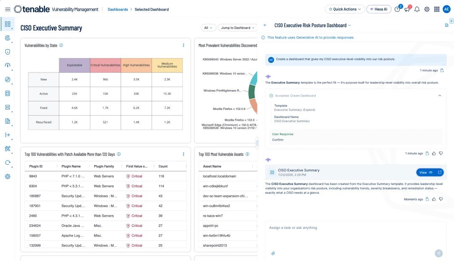The width and height of the screenshot is (454, 261).
Task: Collapse the Accepted: Create Dashboard section
Action: point(440,96)
